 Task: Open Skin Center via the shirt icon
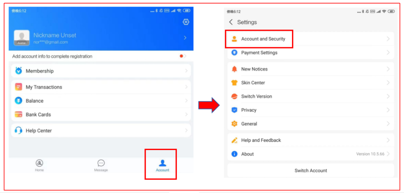(234, 83)
